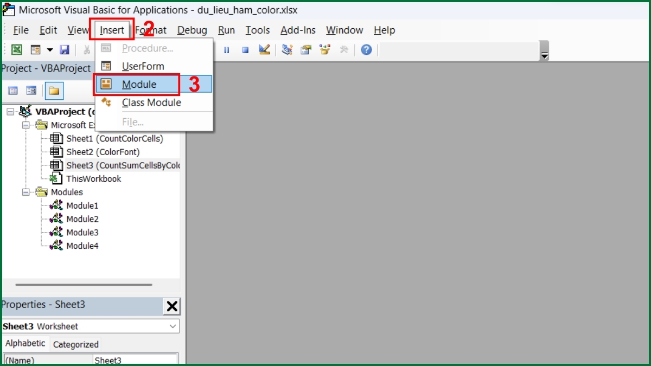Select Module3 in project tree
This screenshot has width=651, height=366.
click(x=82, y=233)
